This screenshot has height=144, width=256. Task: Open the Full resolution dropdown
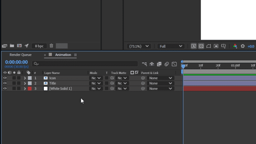pyautogui.click(x=171, y=46)
